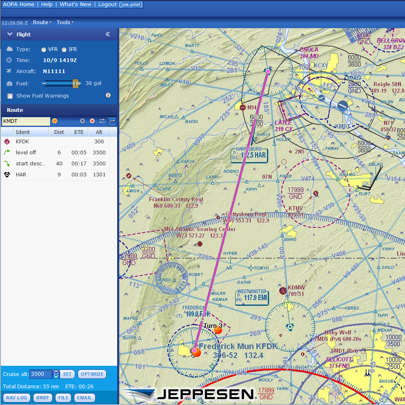Click the start descent arrow icon
The height and width of the screenshot is (405, 405).
click(x=7, y=163)
